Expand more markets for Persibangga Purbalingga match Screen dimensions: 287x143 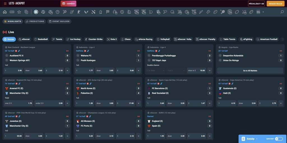[x=210, y=71]
